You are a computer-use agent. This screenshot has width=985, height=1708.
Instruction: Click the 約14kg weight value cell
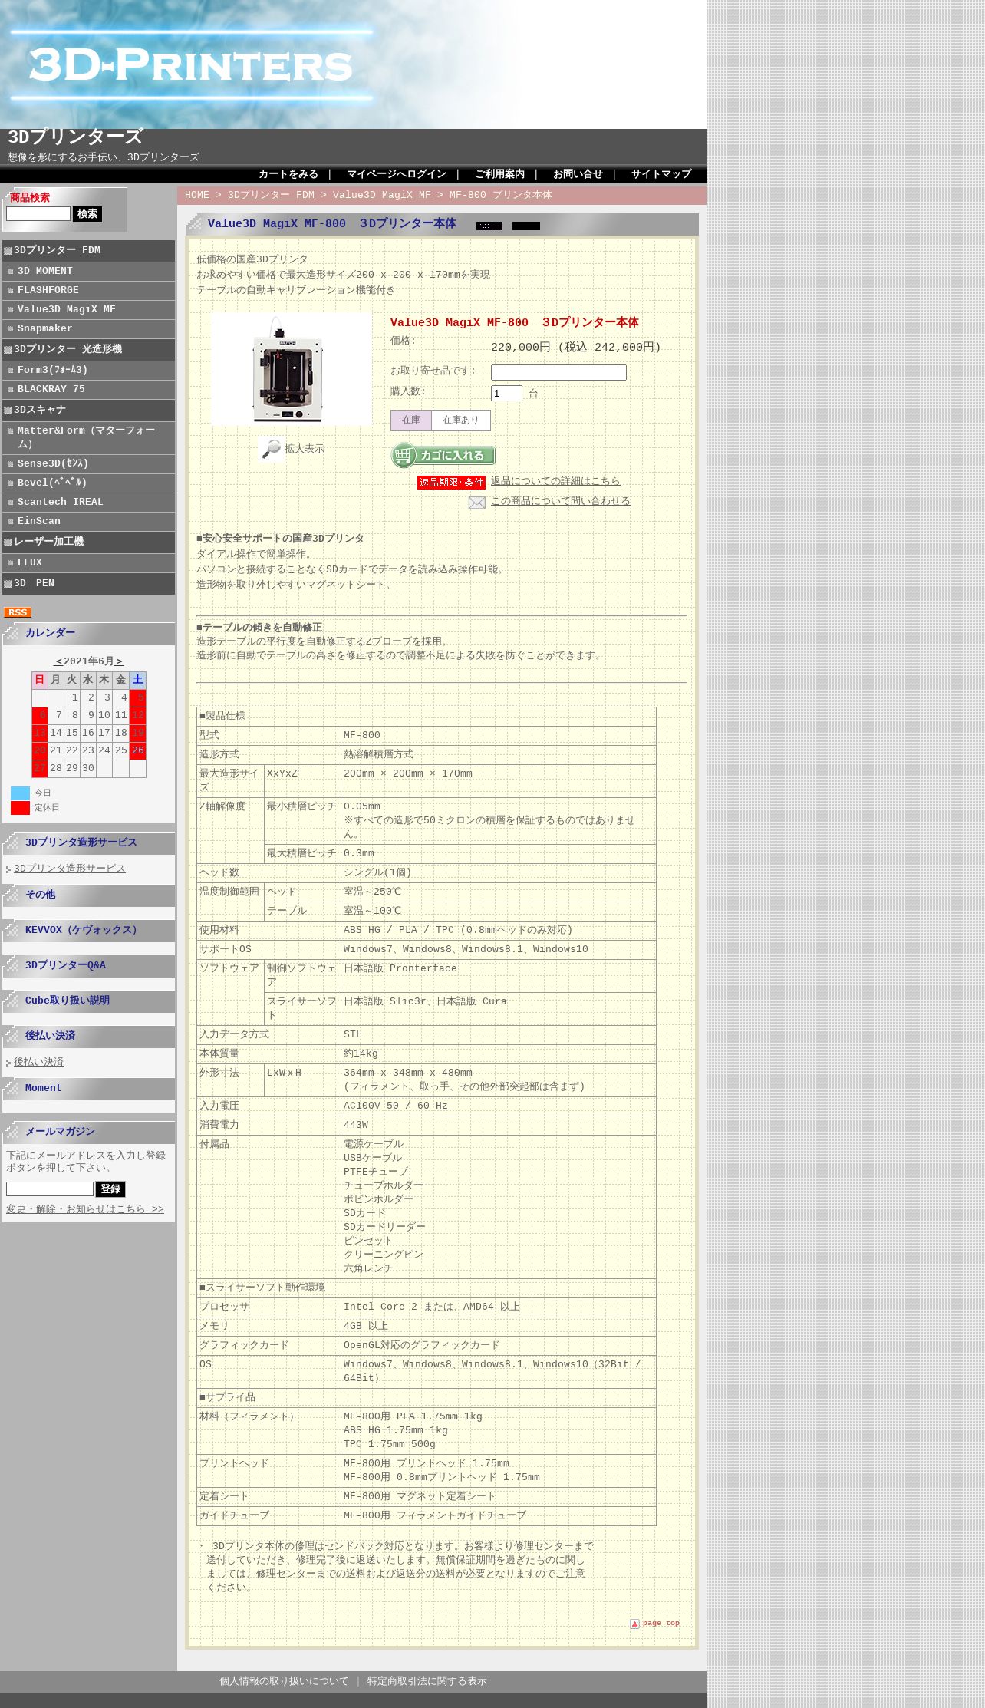(498, 1054)
